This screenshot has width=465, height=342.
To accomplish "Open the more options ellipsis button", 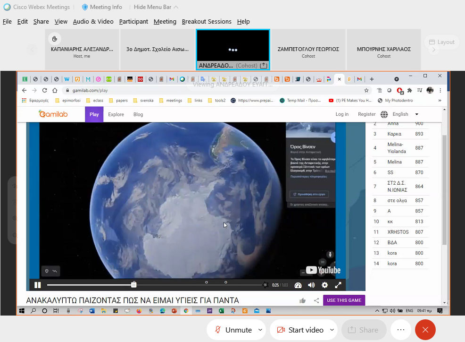I will [x=400, y=330].
